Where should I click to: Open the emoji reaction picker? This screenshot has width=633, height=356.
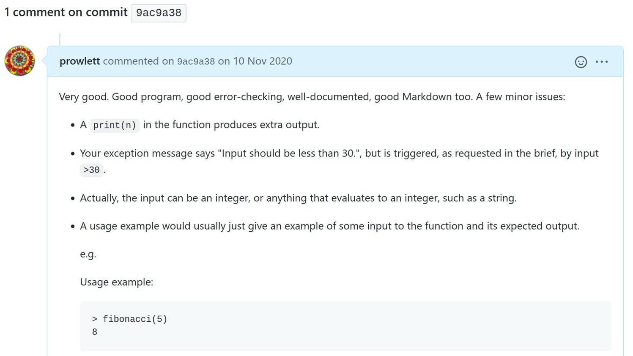581,62
